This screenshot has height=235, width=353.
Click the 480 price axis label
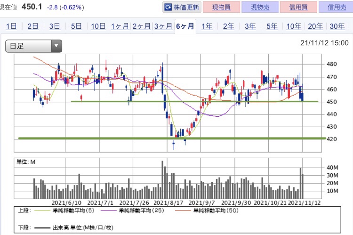(x=332, y=64)
